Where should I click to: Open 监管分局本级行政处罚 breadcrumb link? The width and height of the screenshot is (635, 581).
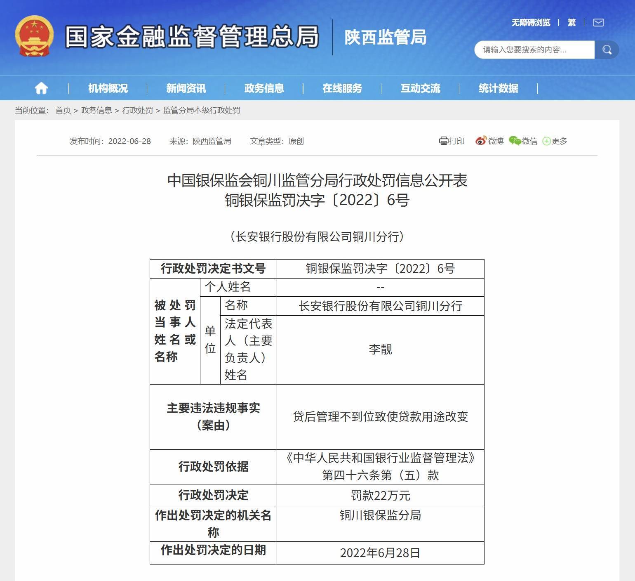pyautogui.click(x=202, y=110)
